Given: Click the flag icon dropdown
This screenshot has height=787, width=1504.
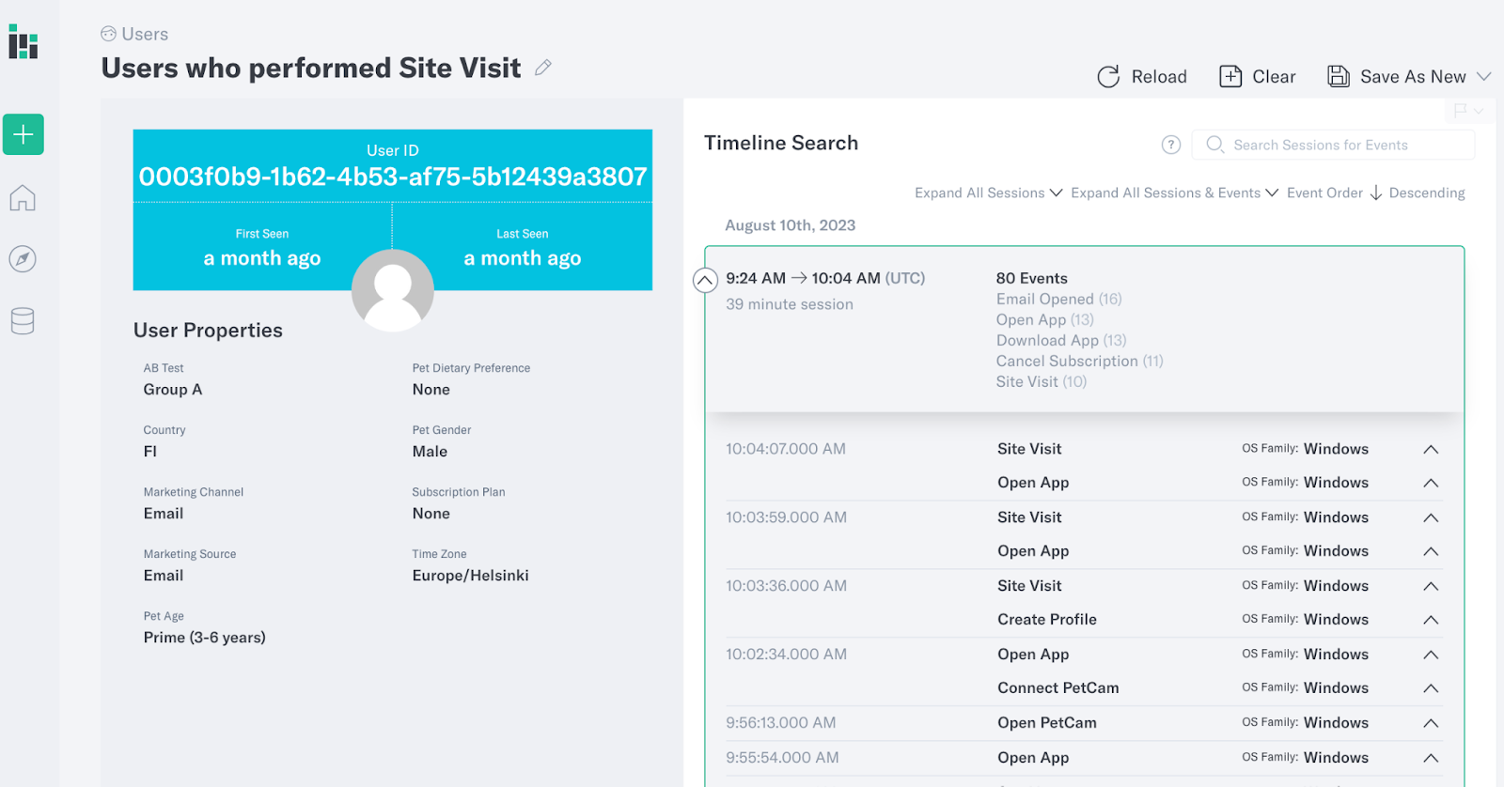Looking at the screenshot, I should point(1468,111).
